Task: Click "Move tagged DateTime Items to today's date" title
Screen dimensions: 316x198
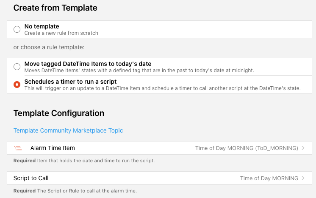Action: click(x=88, y=63)
